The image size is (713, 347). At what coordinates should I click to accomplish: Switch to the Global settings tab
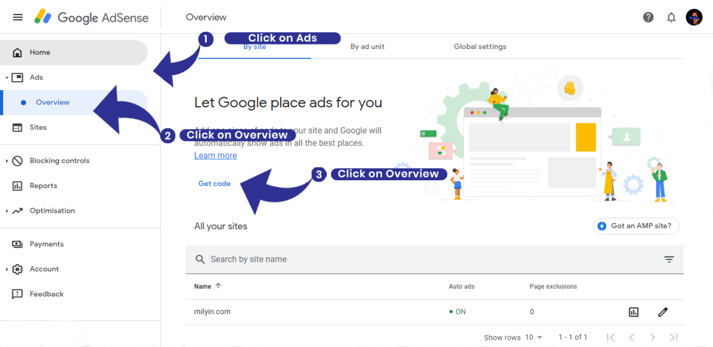tap(480, 47)
